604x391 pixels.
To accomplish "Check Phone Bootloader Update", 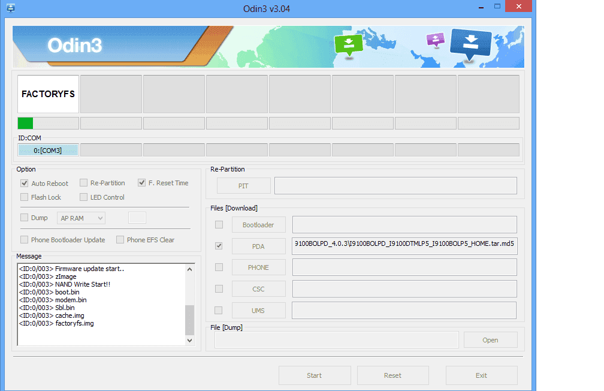I will 24,239.
